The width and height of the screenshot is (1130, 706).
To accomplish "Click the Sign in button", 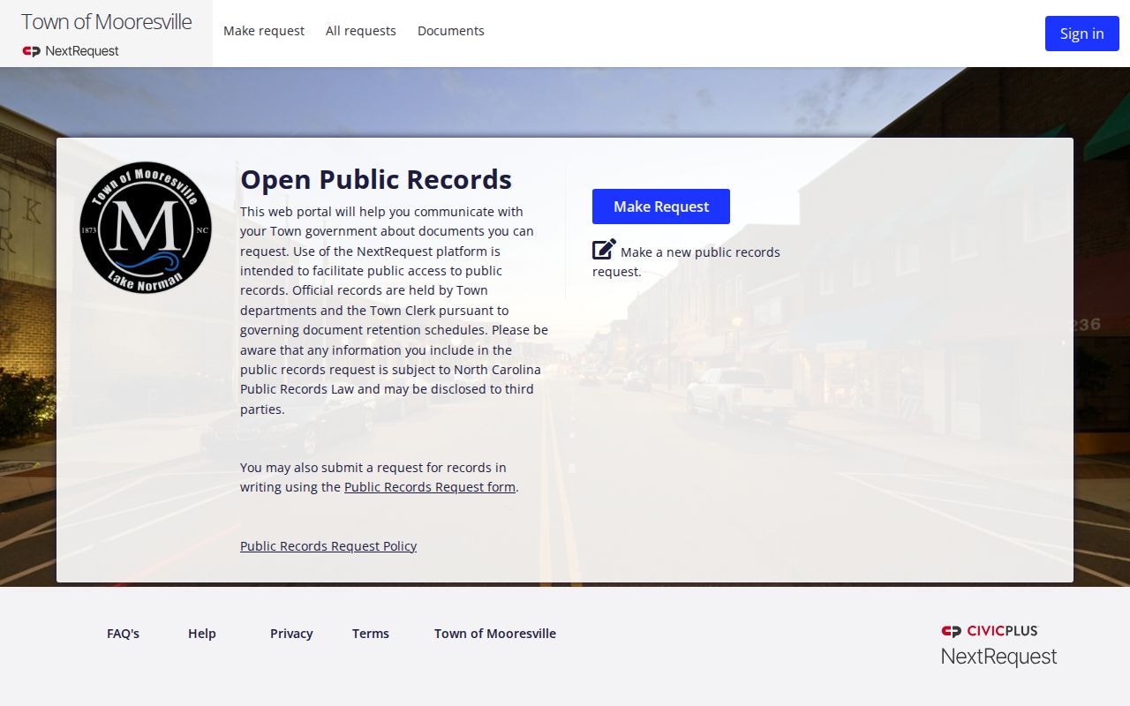I will click(x=1082, y=34).
